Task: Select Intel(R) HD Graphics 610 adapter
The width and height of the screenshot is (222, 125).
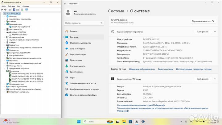Action: (21, 27)
